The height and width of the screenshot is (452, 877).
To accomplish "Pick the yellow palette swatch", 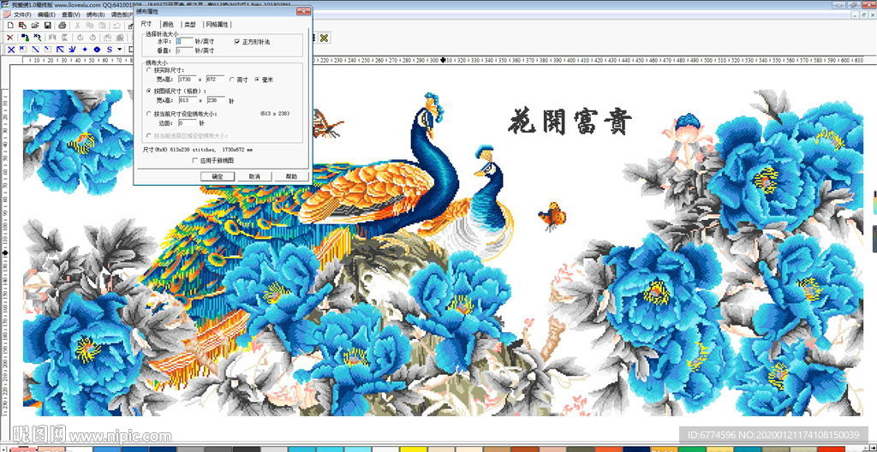I will 414,449.
